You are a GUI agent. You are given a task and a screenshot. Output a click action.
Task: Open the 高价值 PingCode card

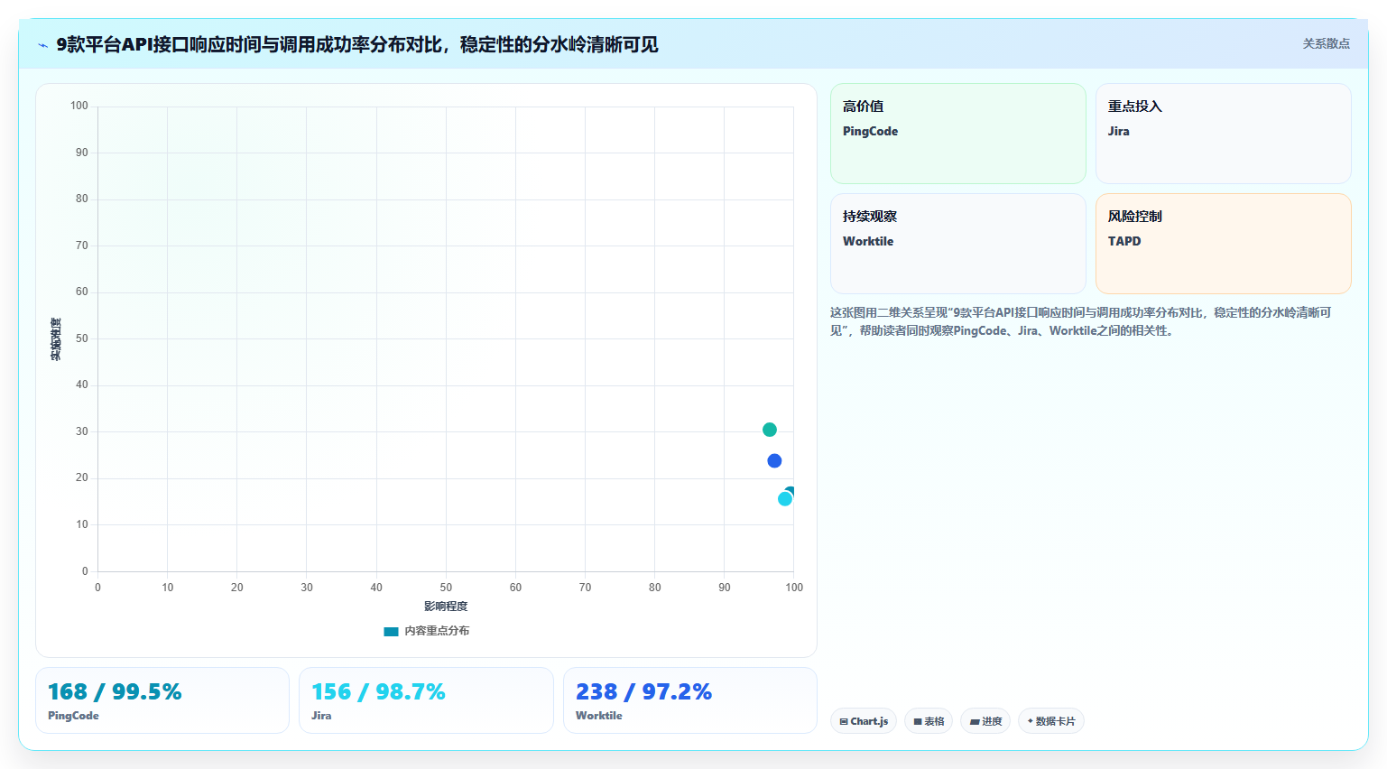pyautogui.click(x=958, y=134)
